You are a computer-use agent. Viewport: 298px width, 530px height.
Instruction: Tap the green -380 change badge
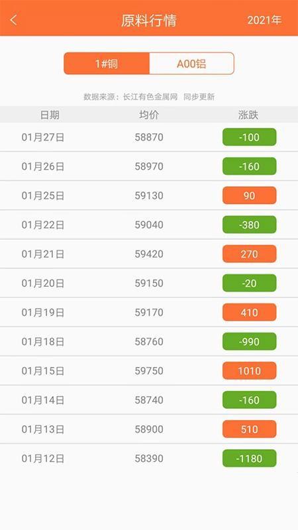(x=250, y=225)
